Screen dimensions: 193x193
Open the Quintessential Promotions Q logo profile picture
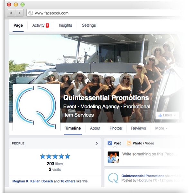click(x=36, y=107)
